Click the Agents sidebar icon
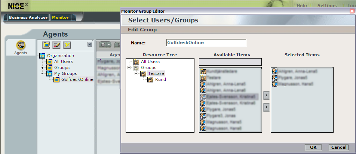 20,45
